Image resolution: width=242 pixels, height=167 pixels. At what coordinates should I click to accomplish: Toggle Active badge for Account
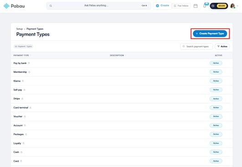coord(216,125)
